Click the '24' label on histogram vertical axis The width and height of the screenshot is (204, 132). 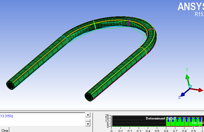click(107, 115)
